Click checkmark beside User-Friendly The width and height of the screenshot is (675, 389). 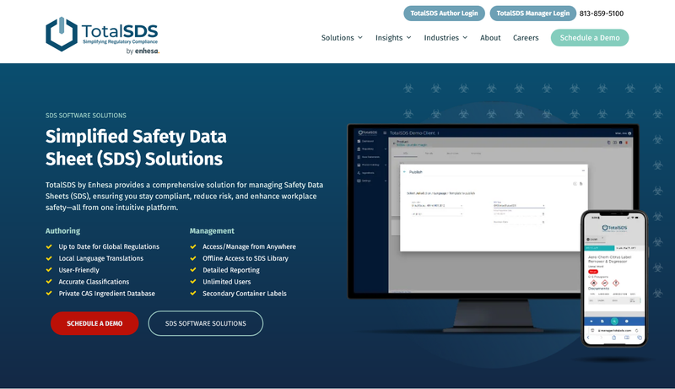tap(49, 270)
